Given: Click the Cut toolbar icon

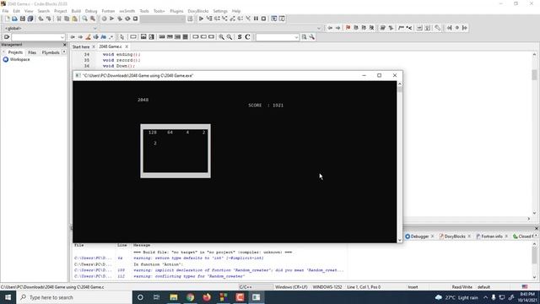Looking at the screenshot, I should pyautogui.click(x=59, y=19).
